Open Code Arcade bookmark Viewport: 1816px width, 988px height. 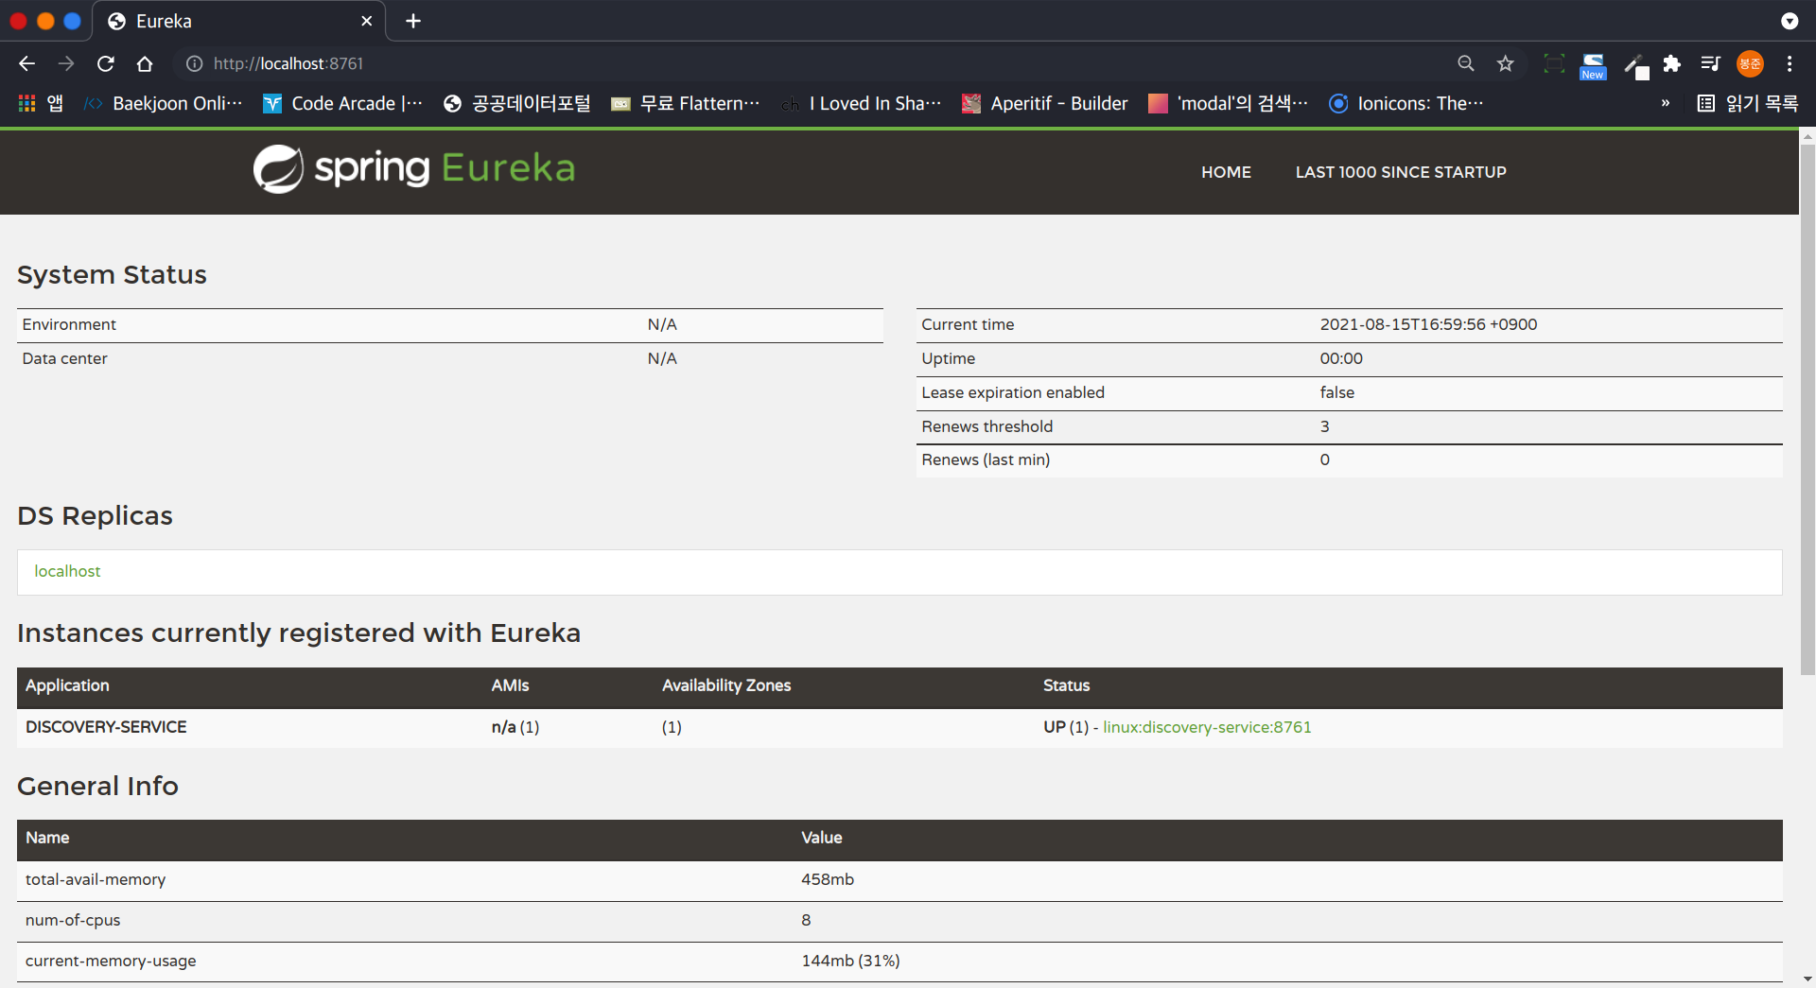(342, 103)
